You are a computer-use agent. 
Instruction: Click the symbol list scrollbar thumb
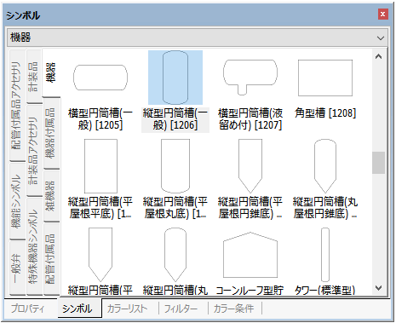tap(378, 163)
